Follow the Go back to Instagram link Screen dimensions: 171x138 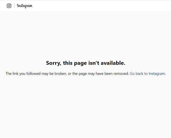pyautogui.click(x=147, y=74)
